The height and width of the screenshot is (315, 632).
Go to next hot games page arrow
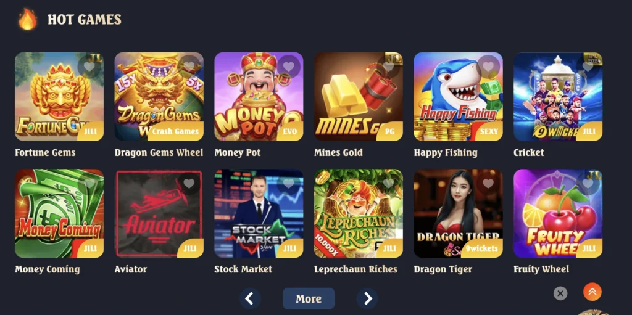[x=367, y=298]
